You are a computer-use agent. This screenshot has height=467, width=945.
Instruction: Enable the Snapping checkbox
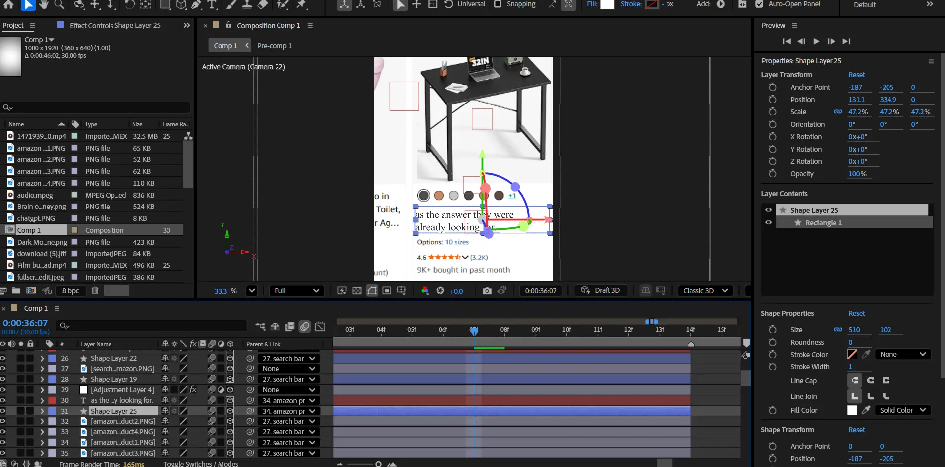[x=498, y=4]
